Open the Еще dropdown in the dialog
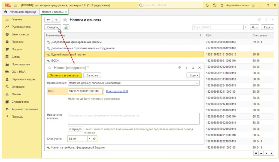 (x=193, y=75)
